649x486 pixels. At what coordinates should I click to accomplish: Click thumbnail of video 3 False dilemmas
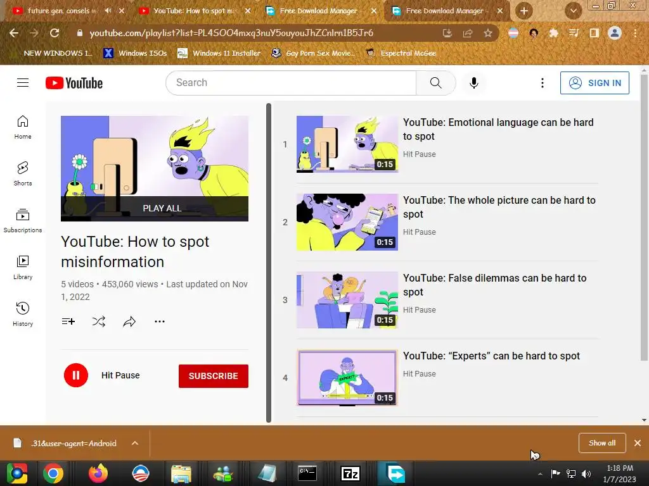point(347,299)
